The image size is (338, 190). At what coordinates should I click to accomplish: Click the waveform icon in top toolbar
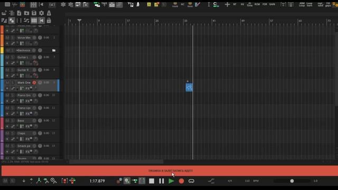[x=15, y=5]
